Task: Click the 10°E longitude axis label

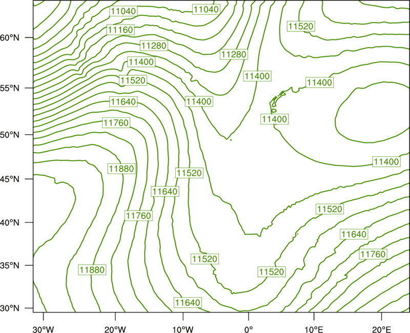Action: click(x=314, y=329)
